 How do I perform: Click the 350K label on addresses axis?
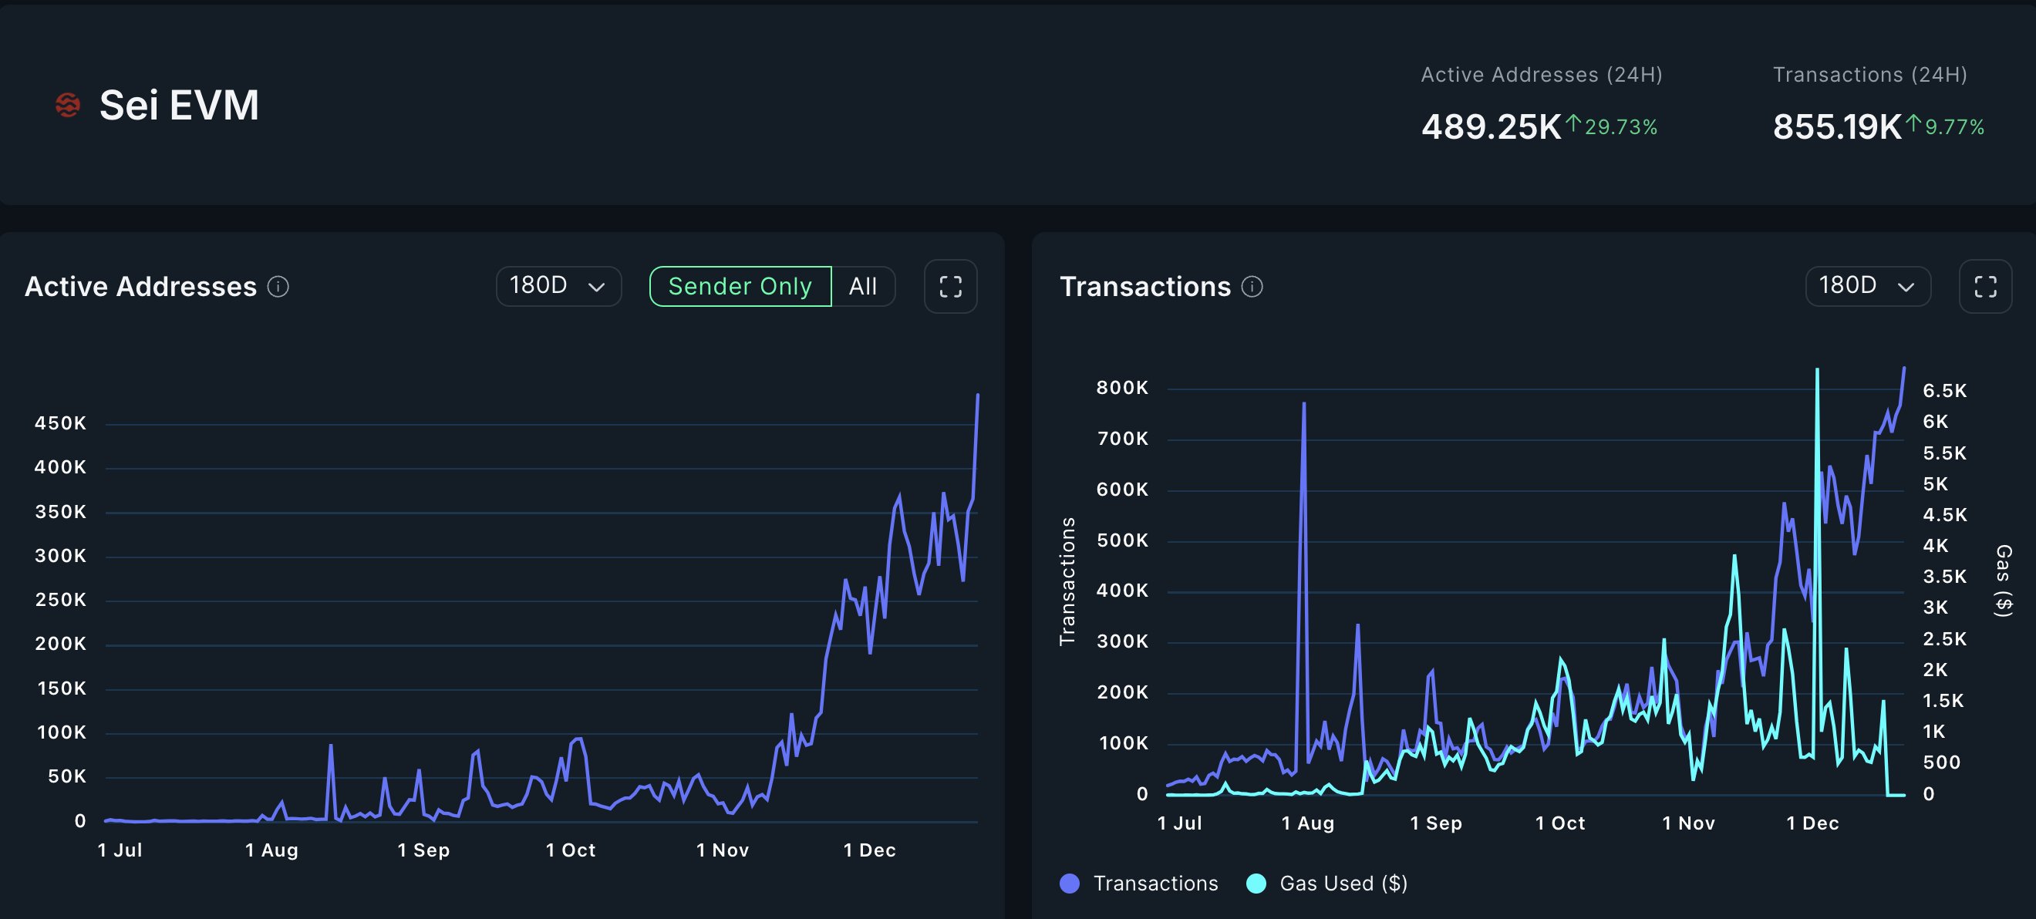[60, 511]
